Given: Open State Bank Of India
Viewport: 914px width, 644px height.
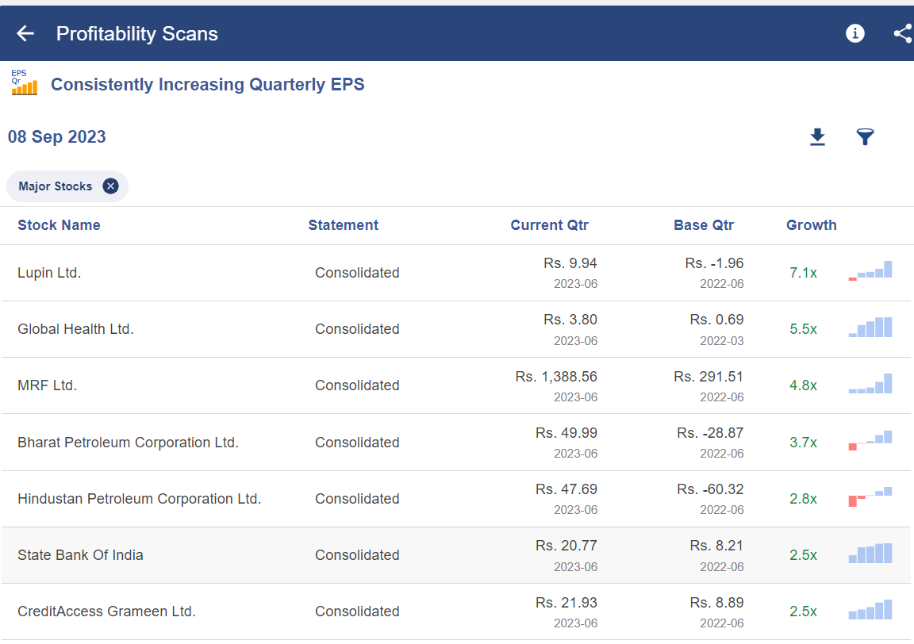Looking at the screenshot, I should tap(80, 555).
